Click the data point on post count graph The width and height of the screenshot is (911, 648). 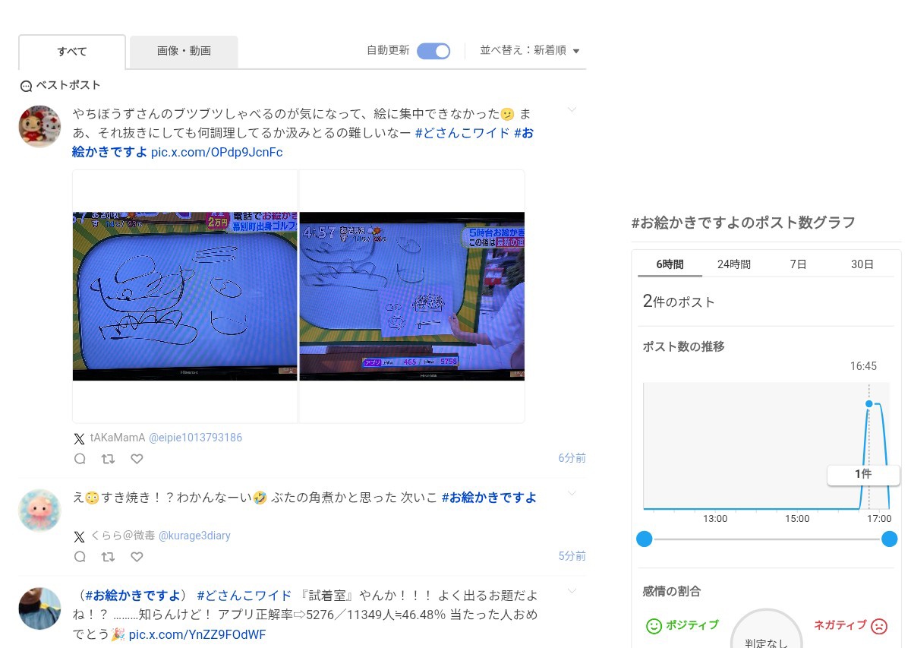pos(869,404)
